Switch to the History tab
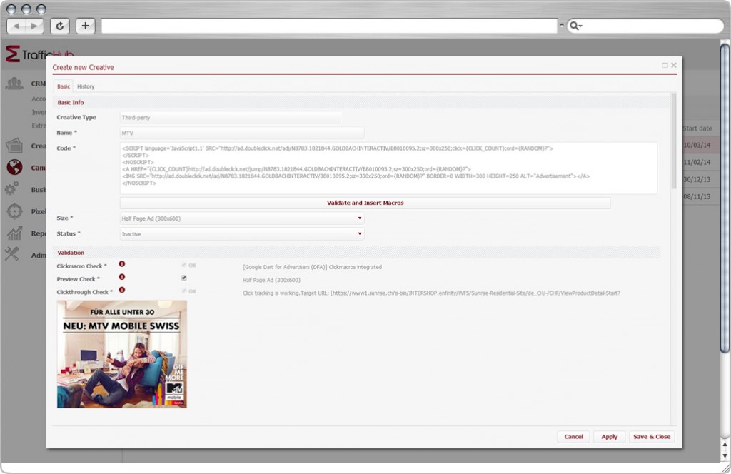Screen dimensions: 731x474 [x=86, y=86]
